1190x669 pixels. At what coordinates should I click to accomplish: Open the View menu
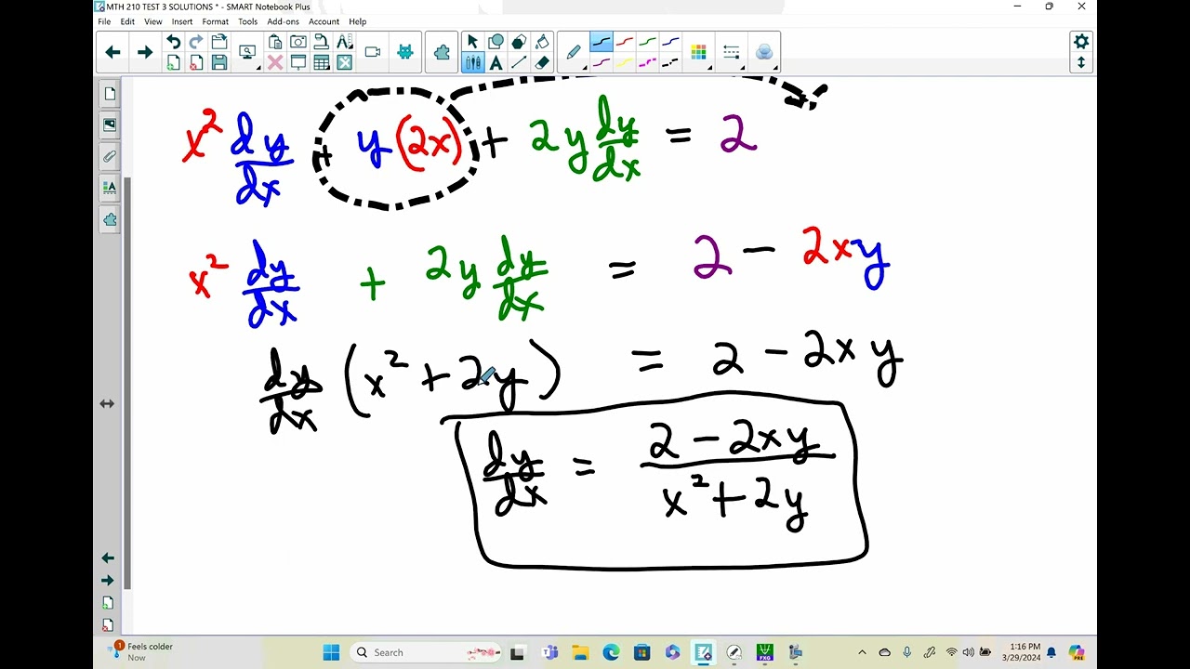point(153,21)
